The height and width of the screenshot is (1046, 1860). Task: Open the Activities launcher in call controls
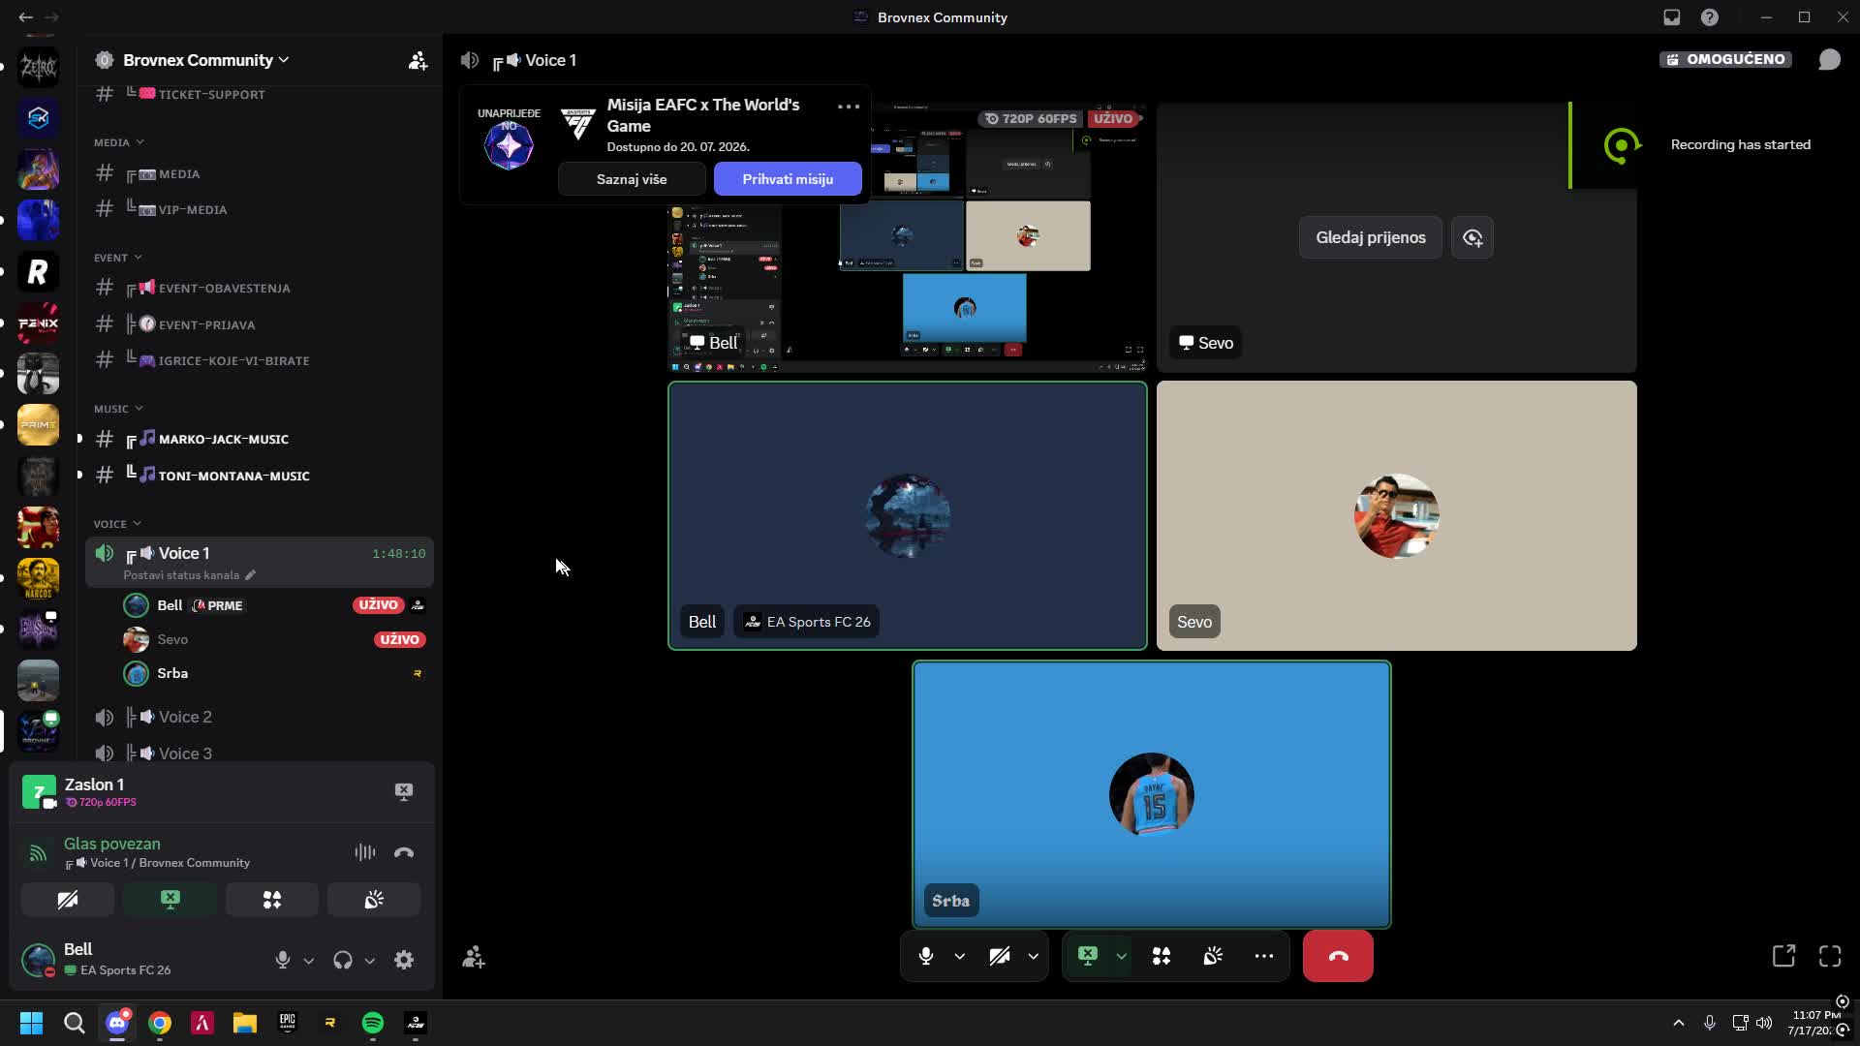(x=1162, y=956)
